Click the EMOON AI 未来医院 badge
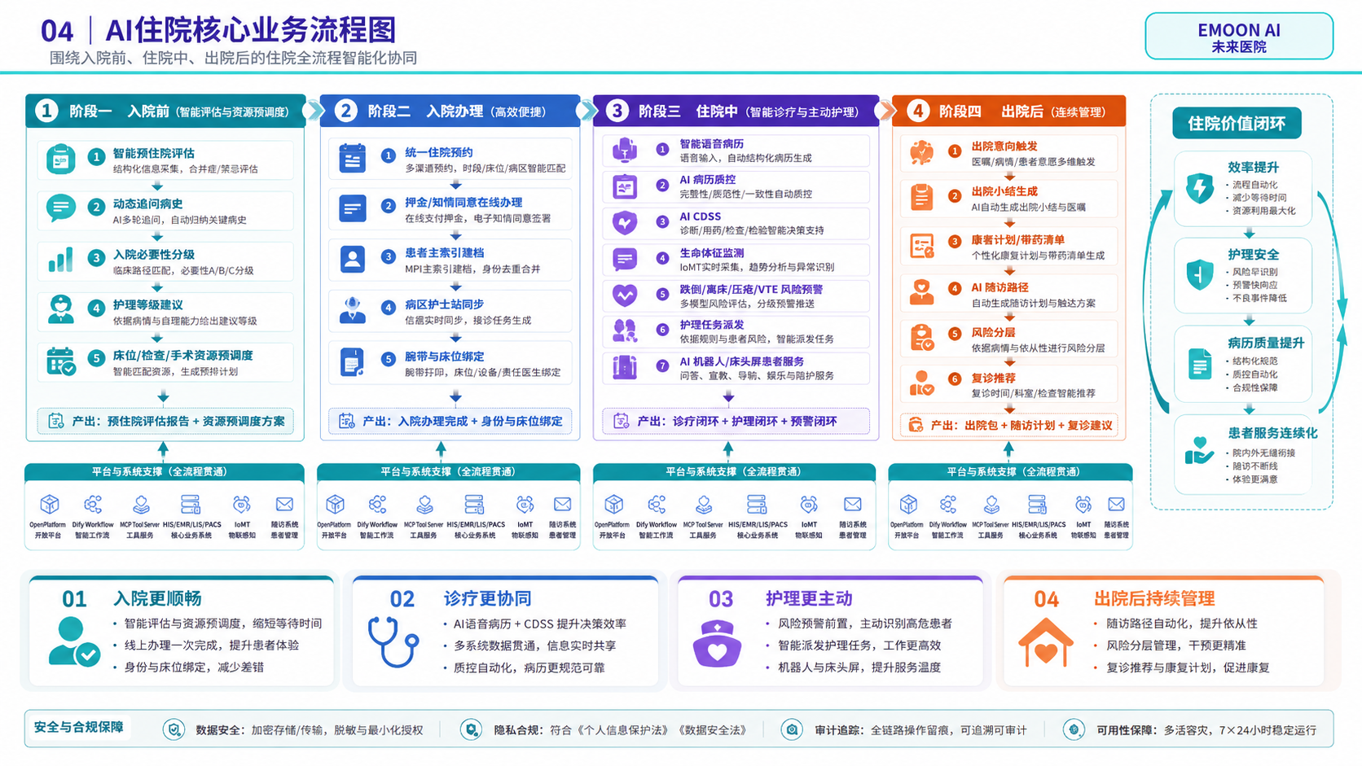The height and width of the screenshot is (766, 1362). pyautogui.click(x=1239, y=37)
